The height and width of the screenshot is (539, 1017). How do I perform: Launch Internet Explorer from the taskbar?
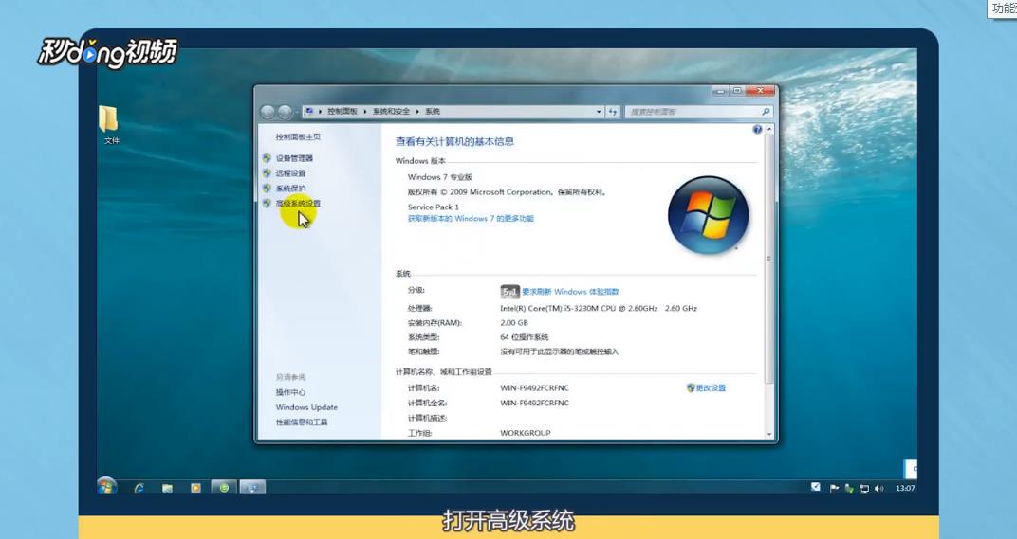pyautogui.click(x=139, y=487)
